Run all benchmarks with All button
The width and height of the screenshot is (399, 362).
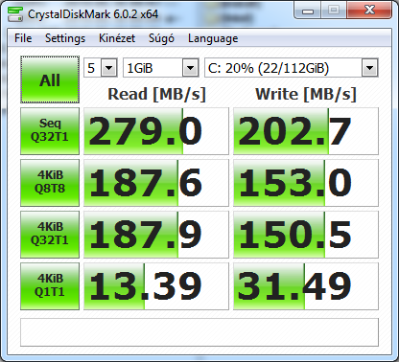click(x=50, y=79)
